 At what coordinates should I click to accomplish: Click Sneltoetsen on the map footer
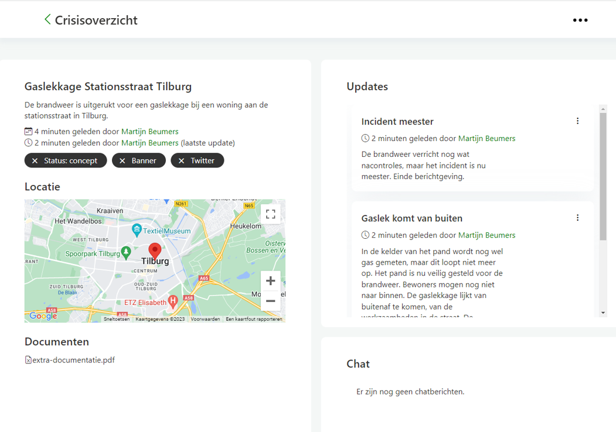[117, 319]
